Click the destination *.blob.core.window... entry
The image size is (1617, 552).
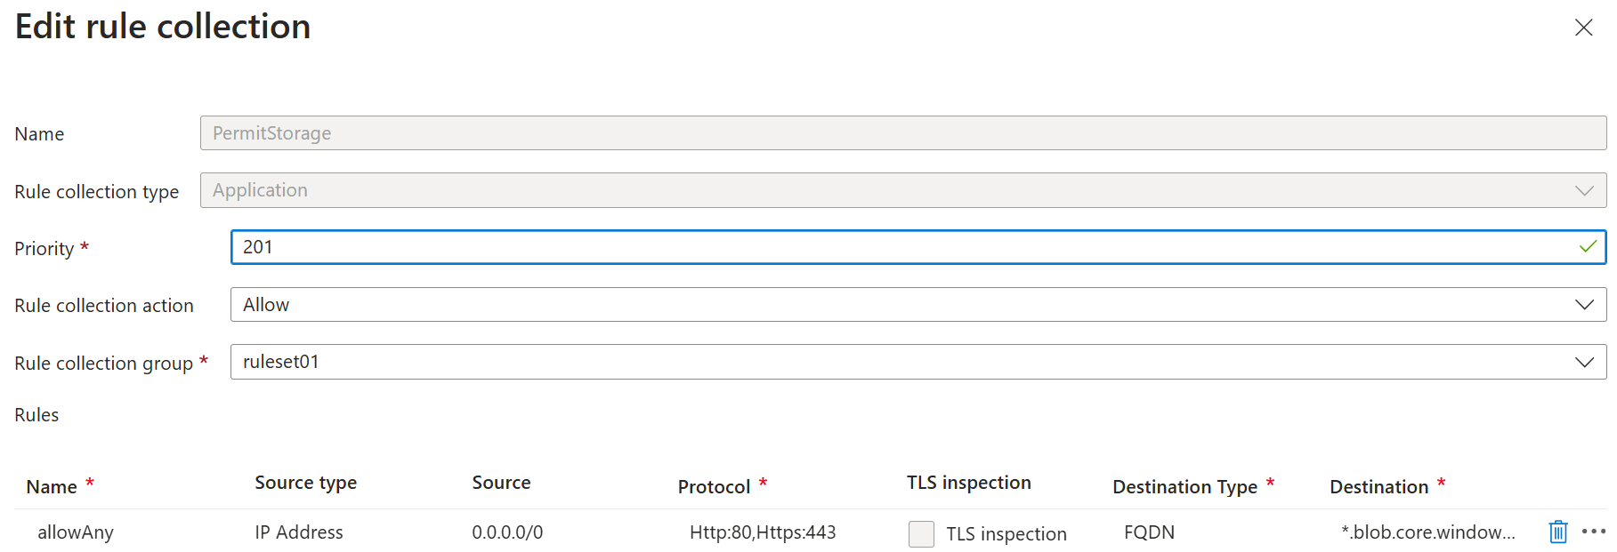1424,532
